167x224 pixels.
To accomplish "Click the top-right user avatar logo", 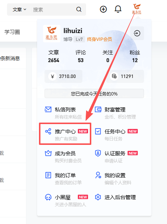I will tap(137, 9).
